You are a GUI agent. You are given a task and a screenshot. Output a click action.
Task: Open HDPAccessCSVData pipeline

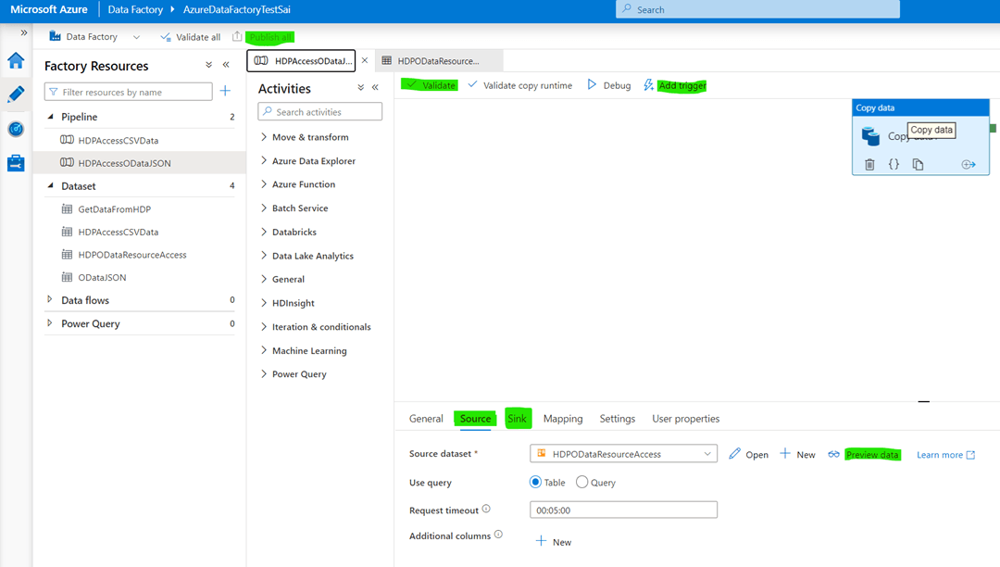(x=118, y=140)
